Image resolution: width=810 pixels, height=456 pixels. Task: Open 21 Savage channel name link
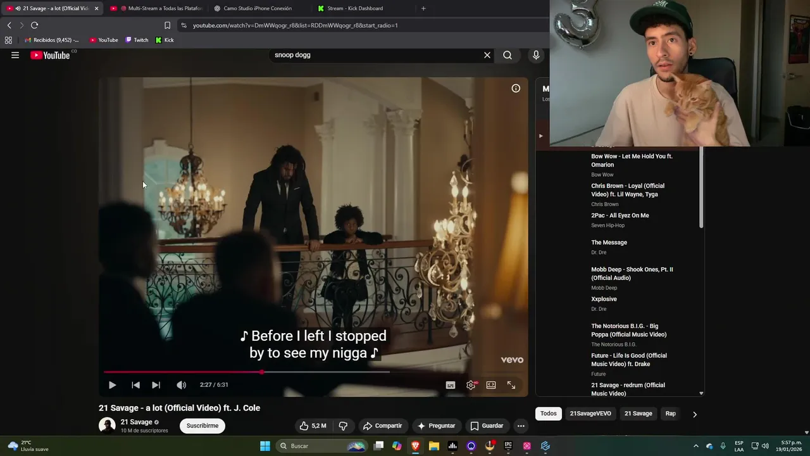pyautogui.click(x=137, y=422)
